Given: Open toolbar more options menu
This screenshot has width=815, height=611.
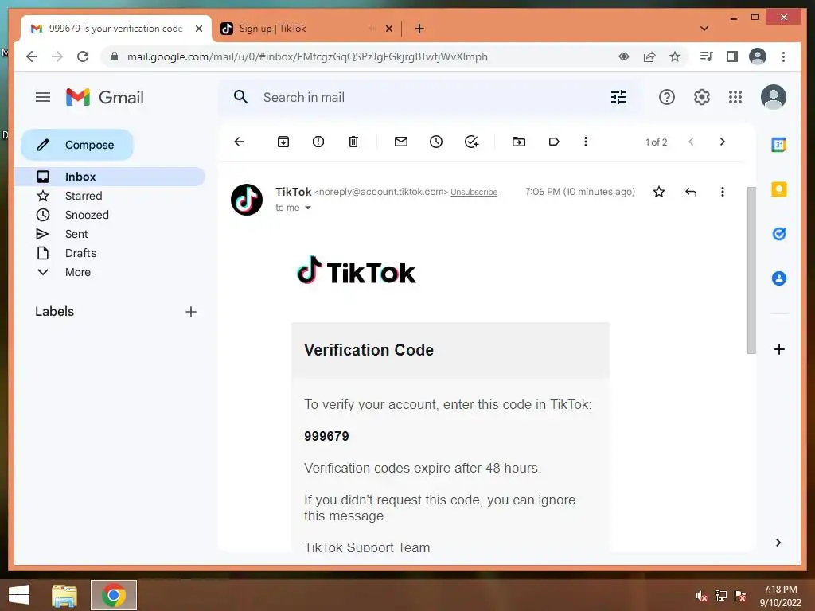Looking at the screenshot, I should point(585,142).
